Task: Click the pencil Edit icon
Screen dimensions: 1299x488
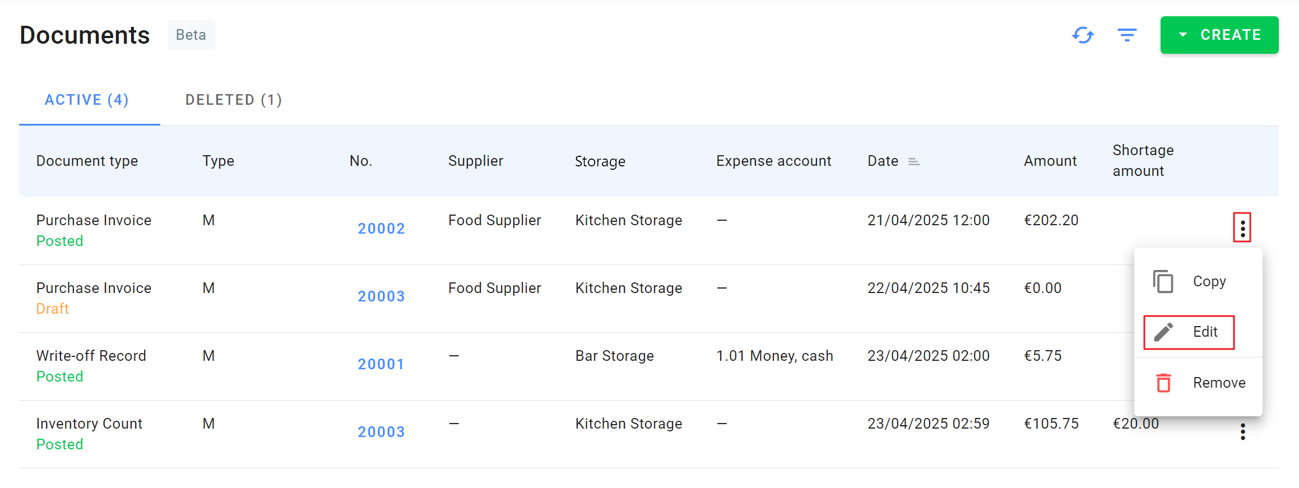Action: [1163, 332]
